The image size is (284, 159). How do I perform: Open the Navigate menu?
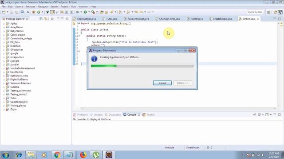point(43,7)
